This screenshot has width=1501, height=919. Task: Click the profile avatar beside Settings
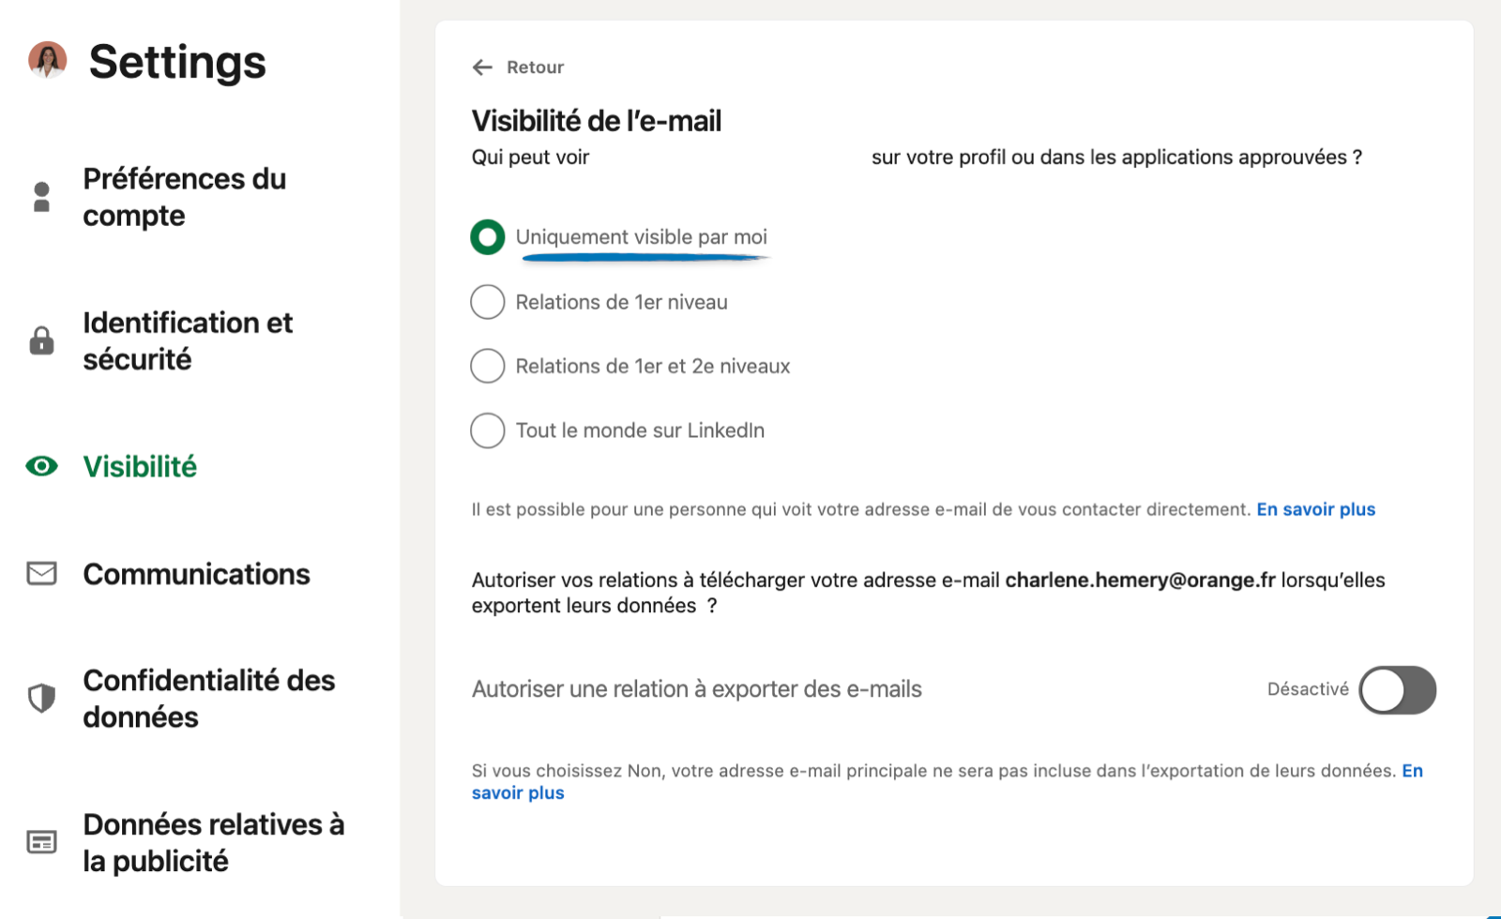pyautogui.click(x=47, y=60)
